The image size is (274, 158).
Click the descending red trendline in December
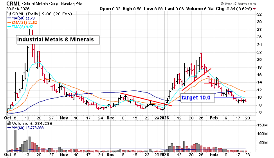[x=145, y=99]
